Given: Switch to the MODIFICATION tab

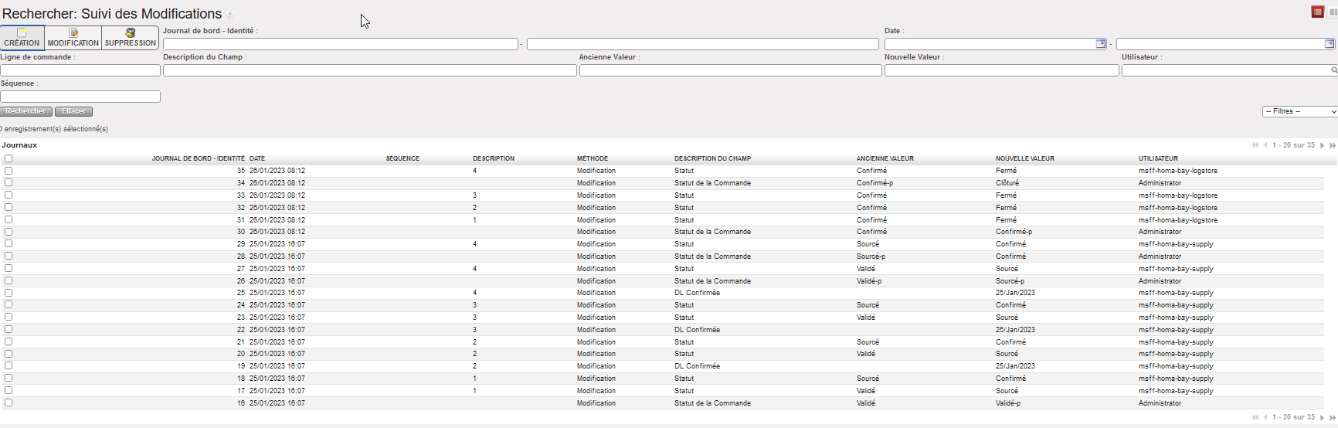Looking at the screenshot, I should pyautogui.click(x=73, y=38).
